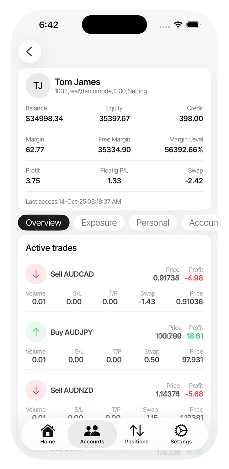
Task: Tap the Wi-Fi status icon
Action: [178, 25]
